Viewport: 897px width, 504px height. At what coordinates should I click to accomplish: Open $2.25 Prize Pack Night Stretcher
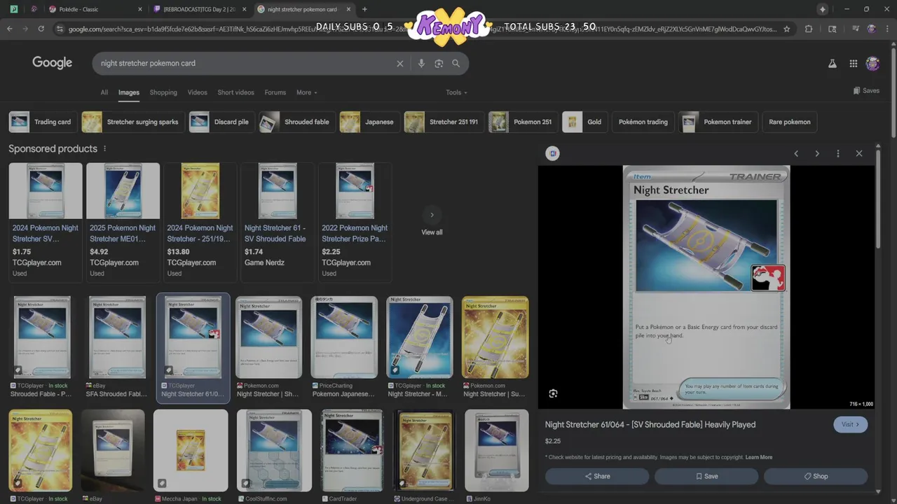[355, 221]
